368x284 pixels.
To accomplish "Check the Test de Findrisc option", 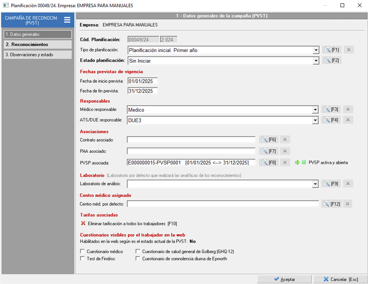I will (83, 259).
